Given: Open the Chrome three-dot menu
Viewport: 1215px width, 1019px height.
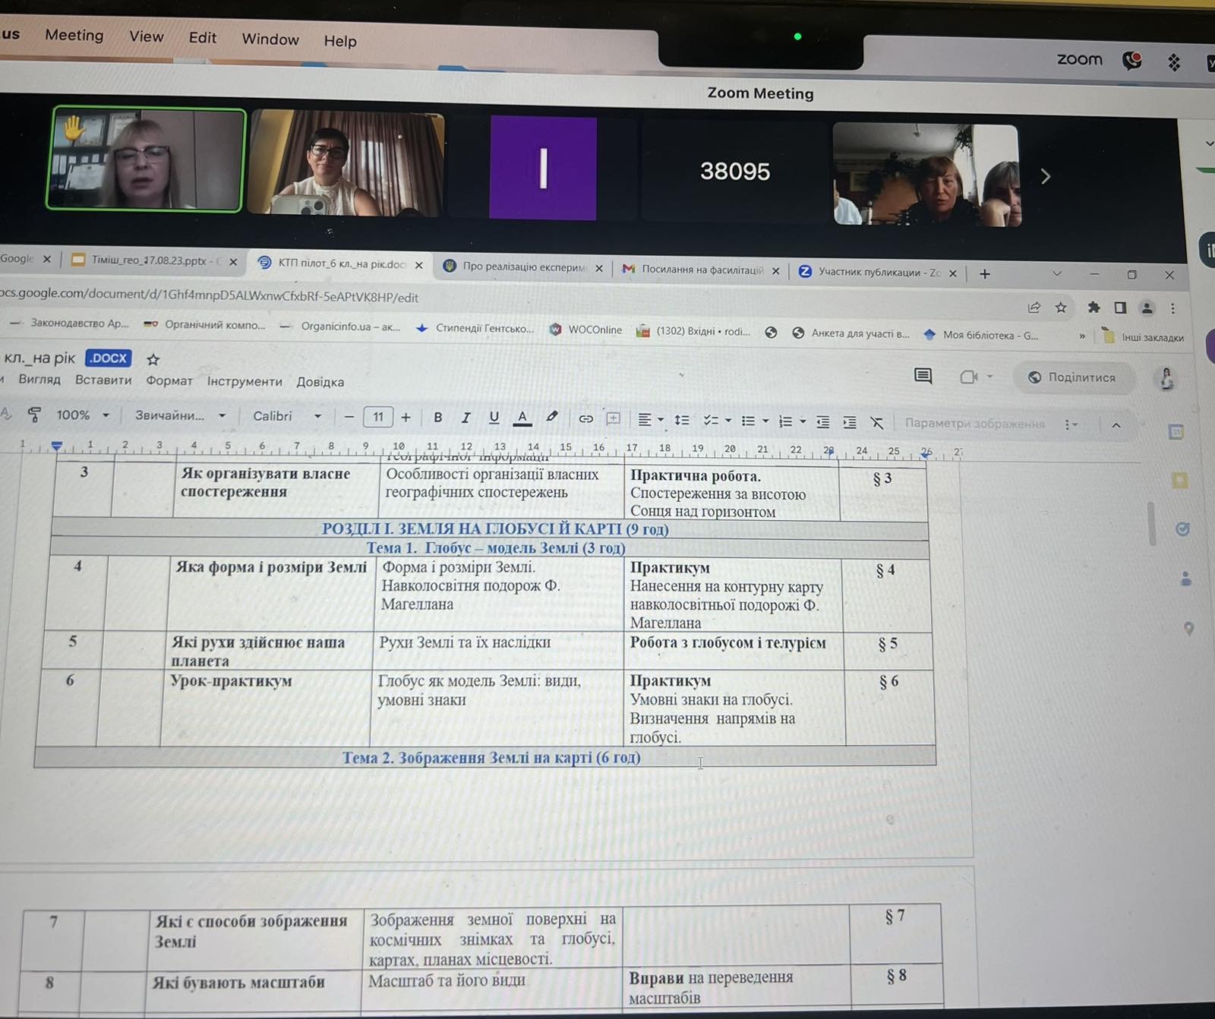Looking at the screenshot, I should pyautogui.click(x=1173, y=308).
